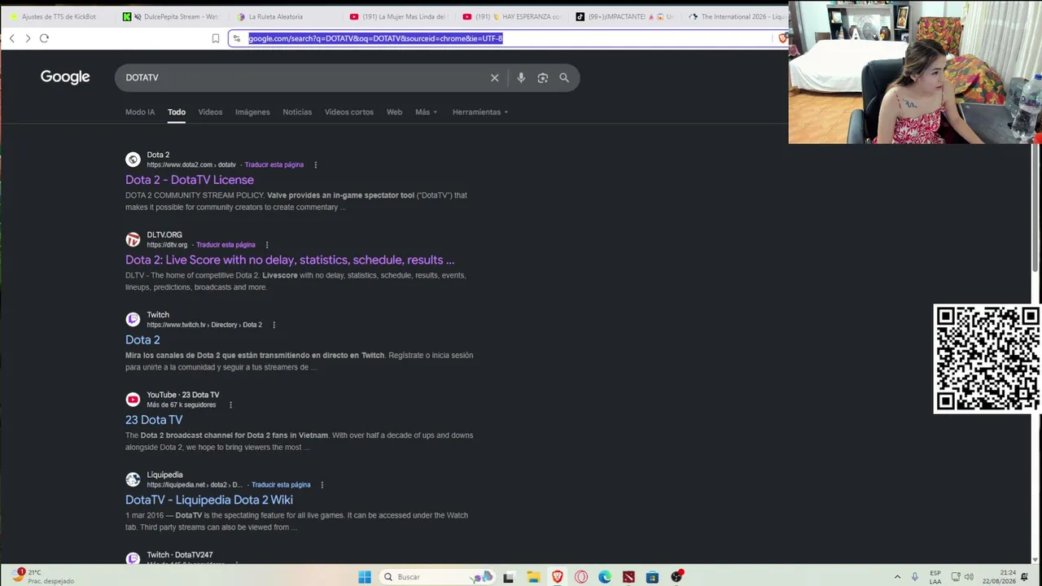Start a voice search with the microphone
The image size is (1042, 586).
tap(521, 77)
